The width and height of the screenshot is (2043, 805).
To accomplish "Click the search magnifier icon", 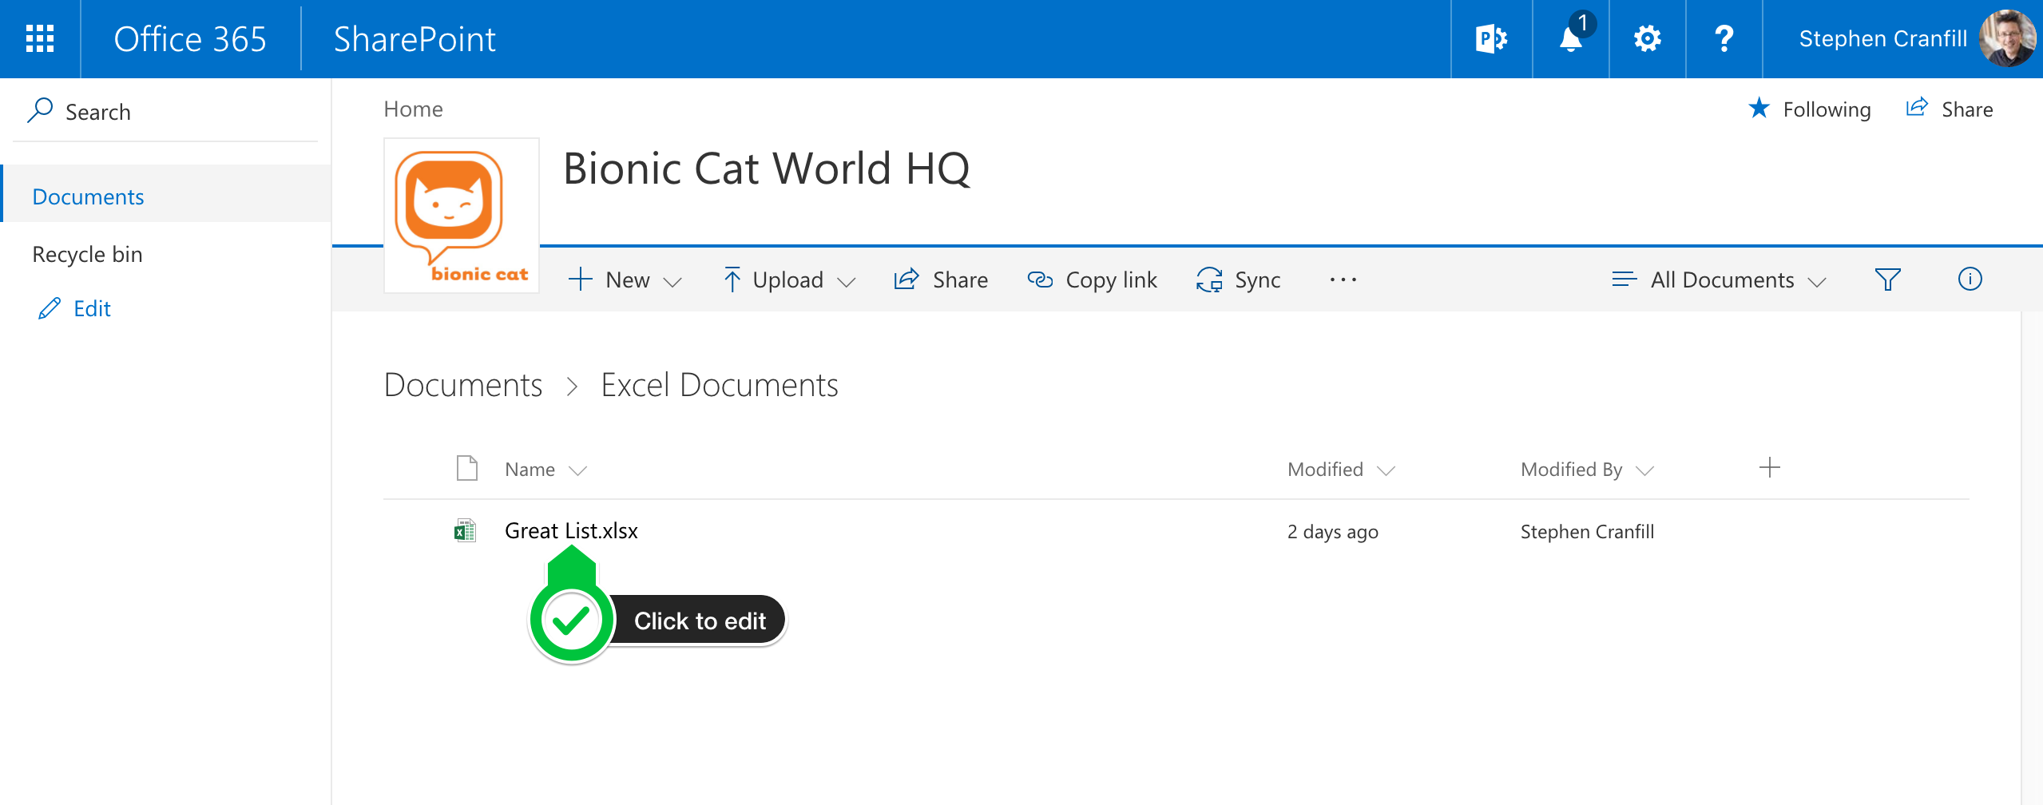I will 40,110.
